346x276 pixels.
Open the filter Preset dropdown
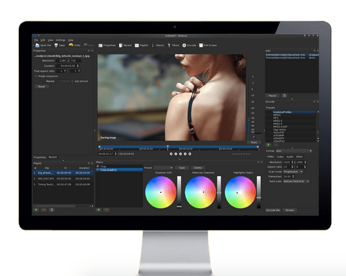(163, 168)
